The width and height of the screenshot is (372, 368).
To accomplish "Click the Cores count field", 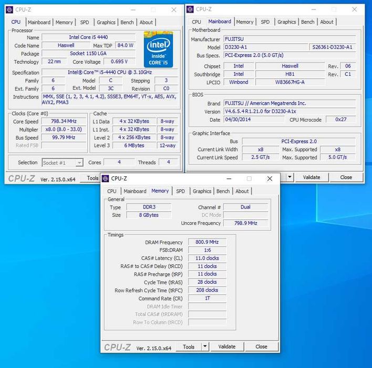I will click(x=119, y=162).
